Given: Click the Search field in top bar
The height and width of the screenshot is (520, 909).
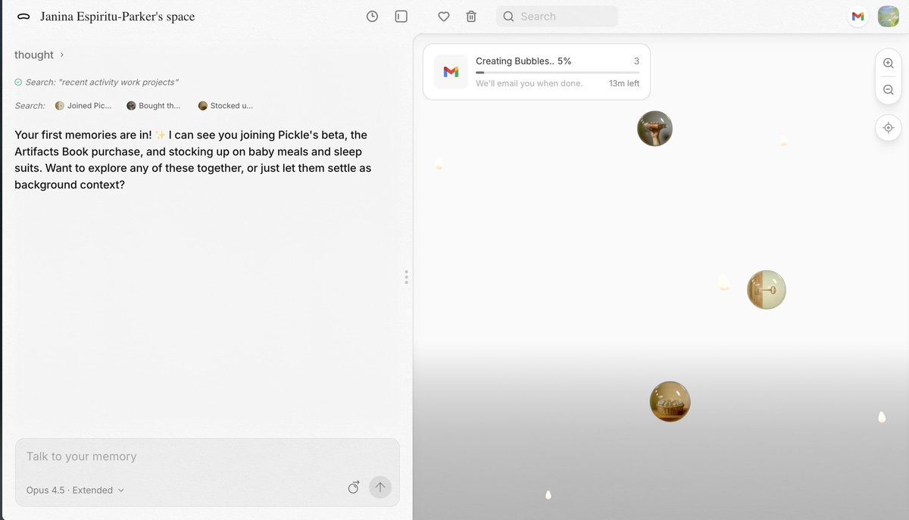Looking at the screenshot, I should (557, 17).
